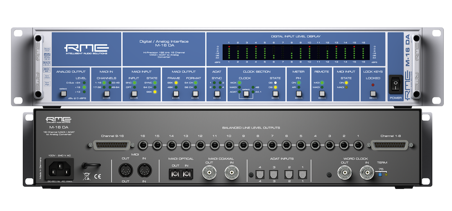Click the 'BALANCED LINE LEVEL OUTPUTS' label
This screenshot has height=211, width=452.
251,127
